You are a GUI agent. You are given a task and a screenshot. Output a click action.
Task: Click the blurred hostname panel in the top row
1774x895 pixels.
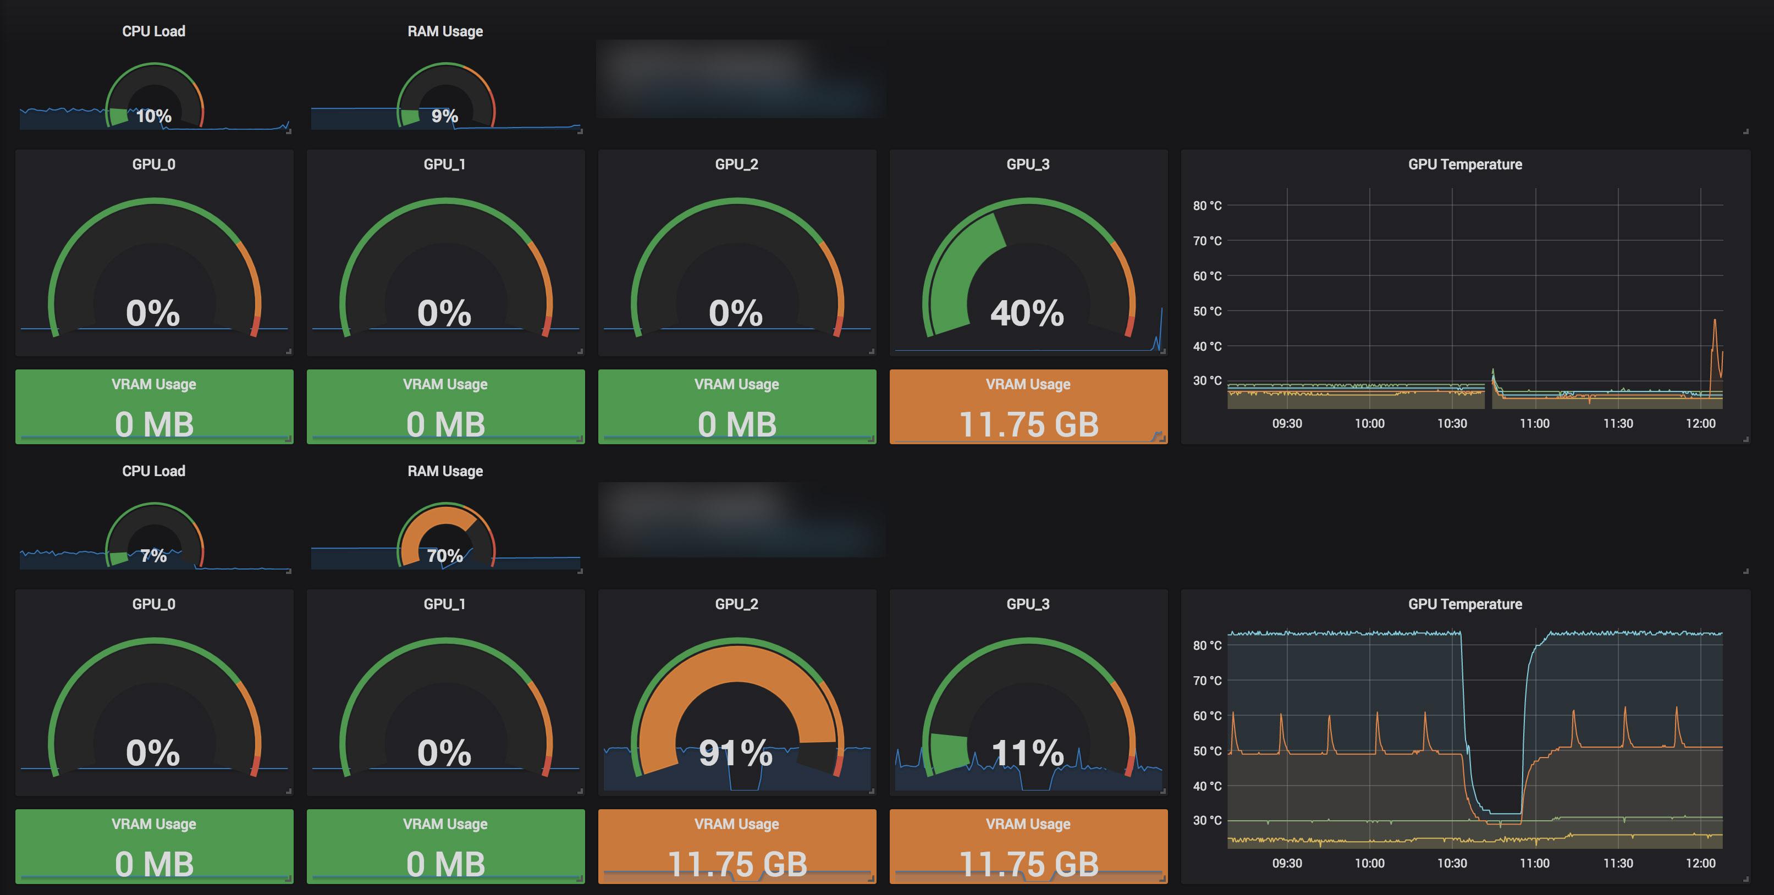click(740, 81)
